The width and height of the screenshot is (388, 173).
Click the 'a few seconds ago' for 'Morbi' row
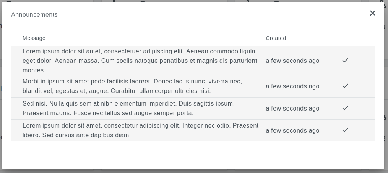pos(292,86)
